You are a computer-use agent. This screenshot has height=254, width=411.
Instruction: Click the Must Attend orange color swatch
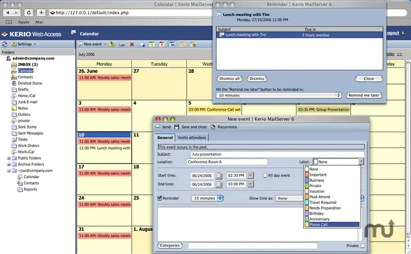click(307, 197)
